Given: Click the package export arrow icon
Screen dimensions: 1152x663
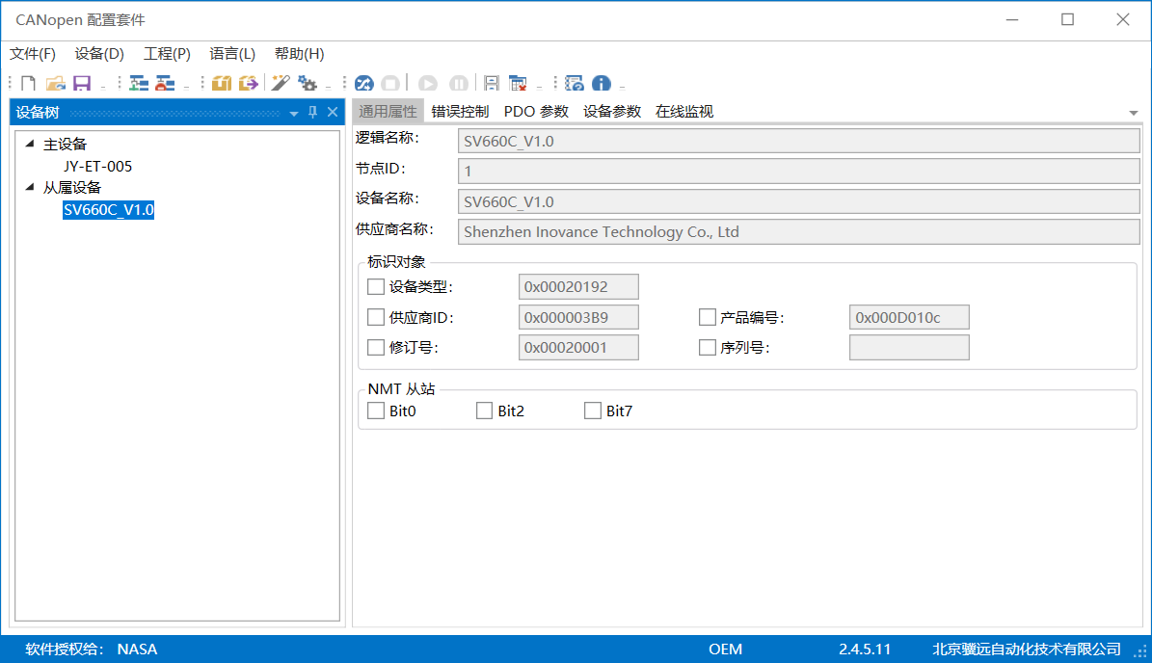Looking at the screenshot, I should 249,83.
